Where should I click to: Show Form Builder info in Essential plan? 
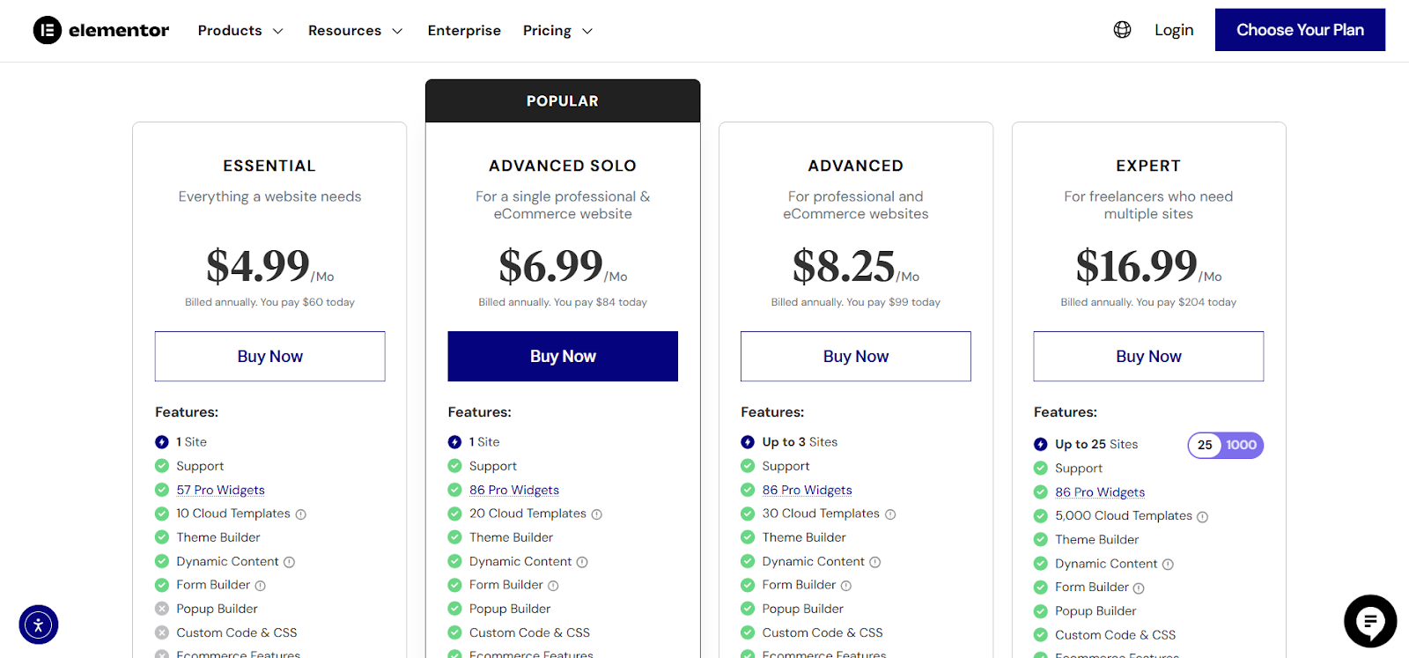pyautogui.click(x=260, y=586)
